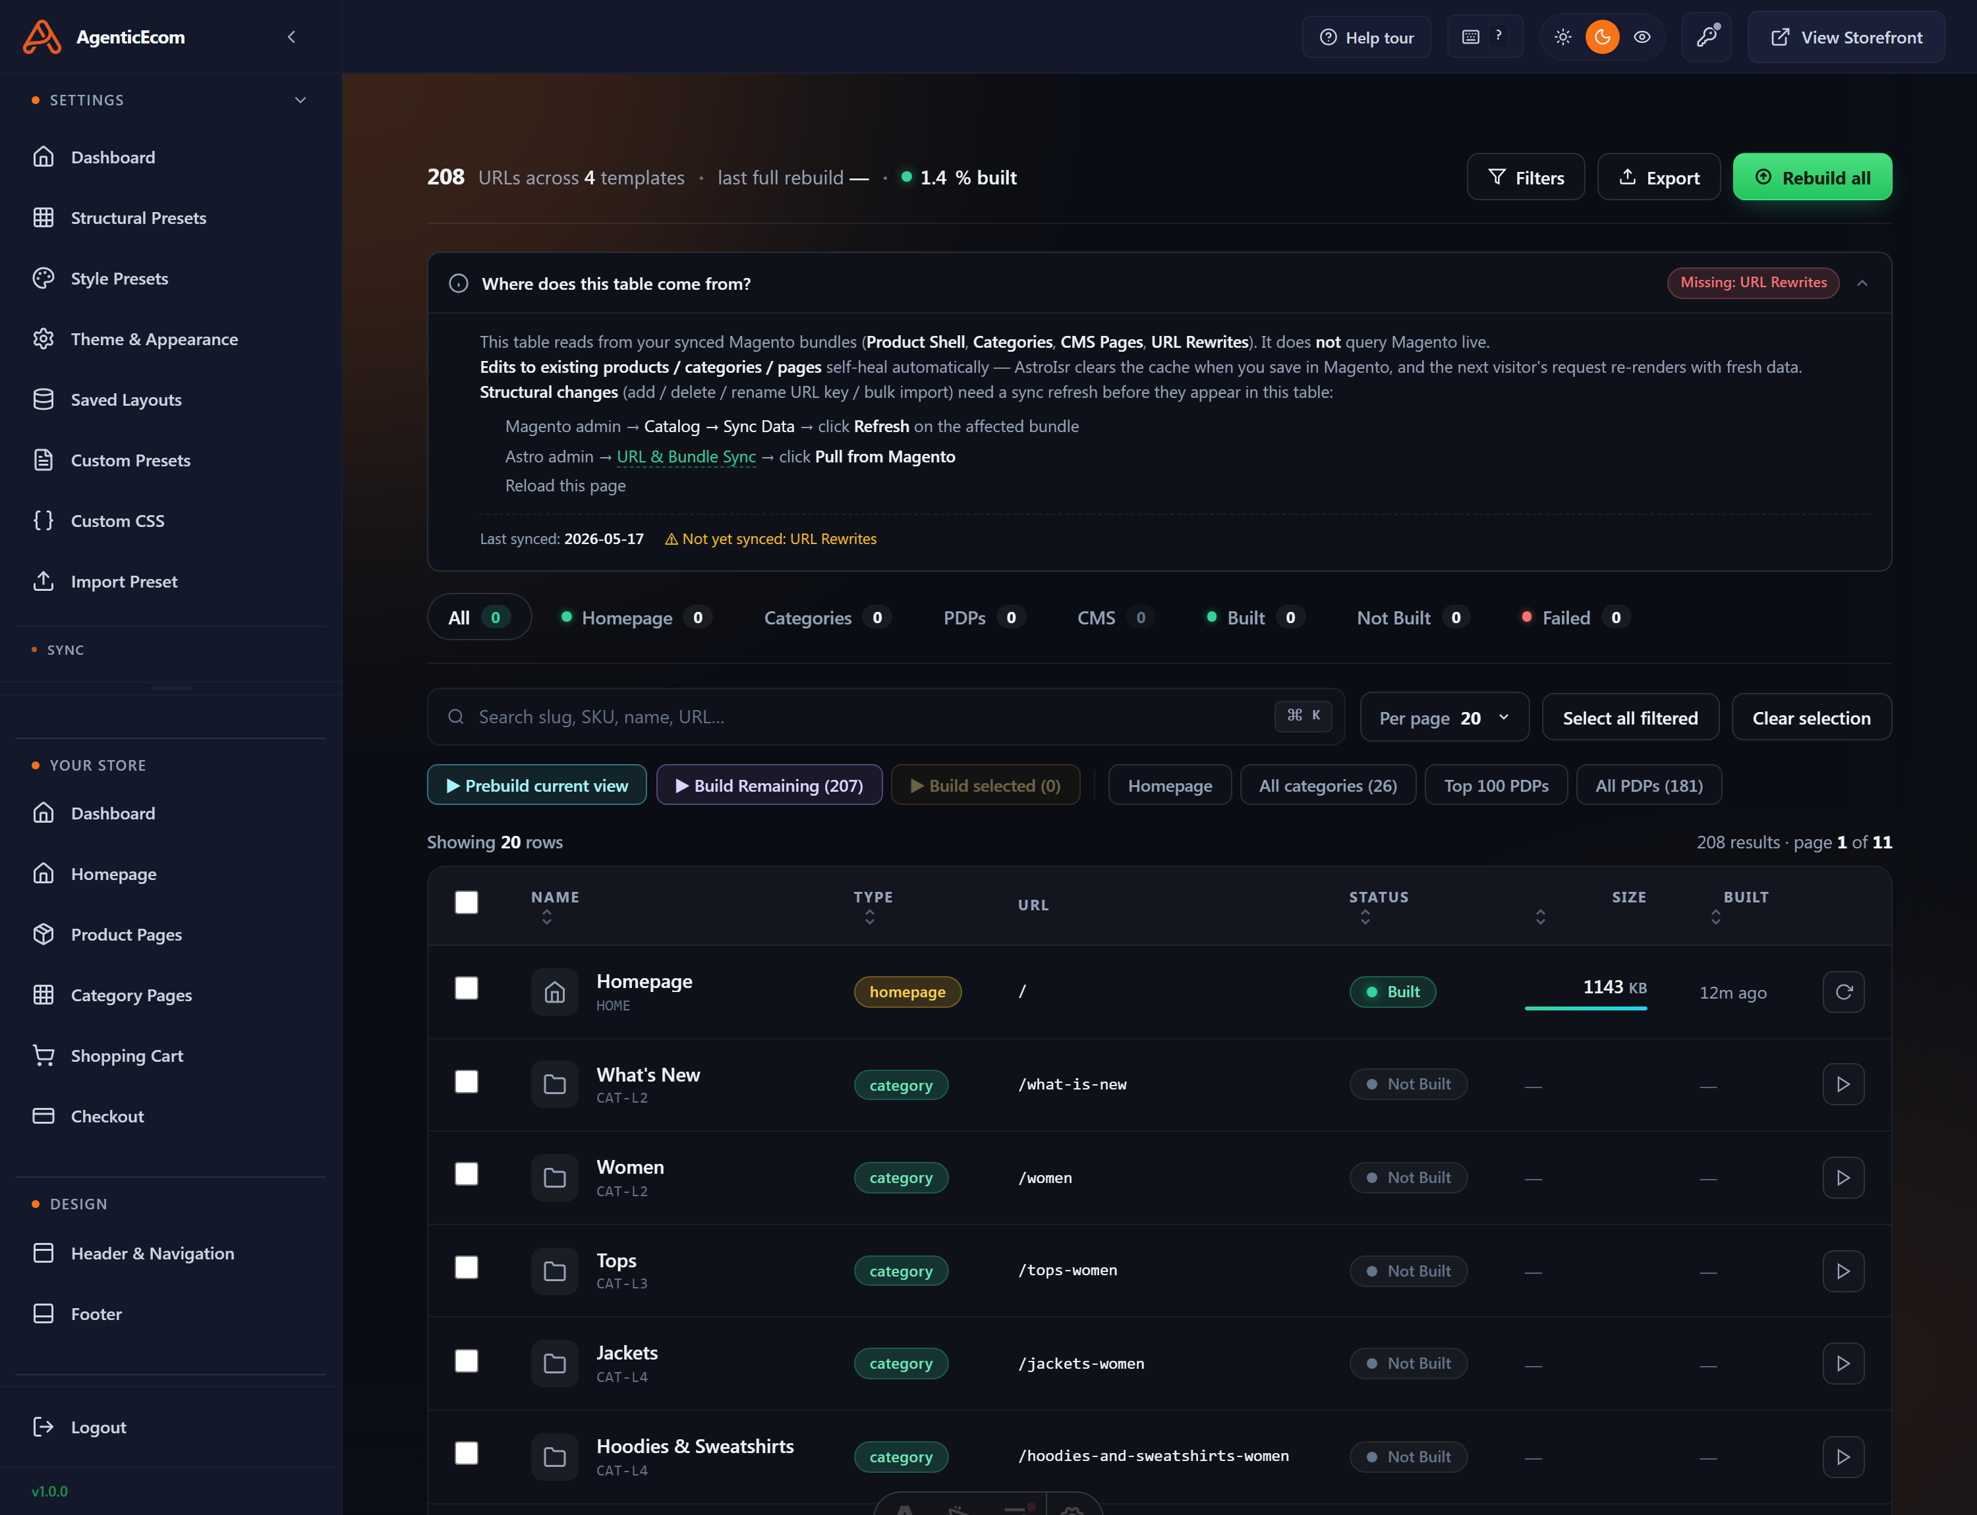Click the search slug, SKU, name field

886,717
